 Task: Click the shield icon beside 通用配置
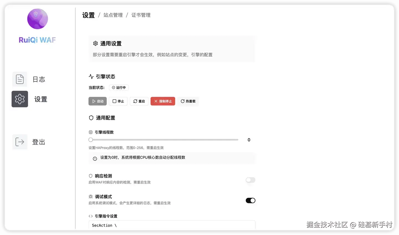(x=91, y=118)
